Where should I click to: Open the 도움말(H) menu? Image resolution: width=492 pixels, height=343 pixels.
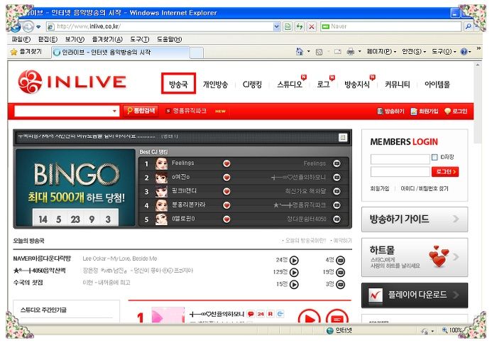coord(170,39)
